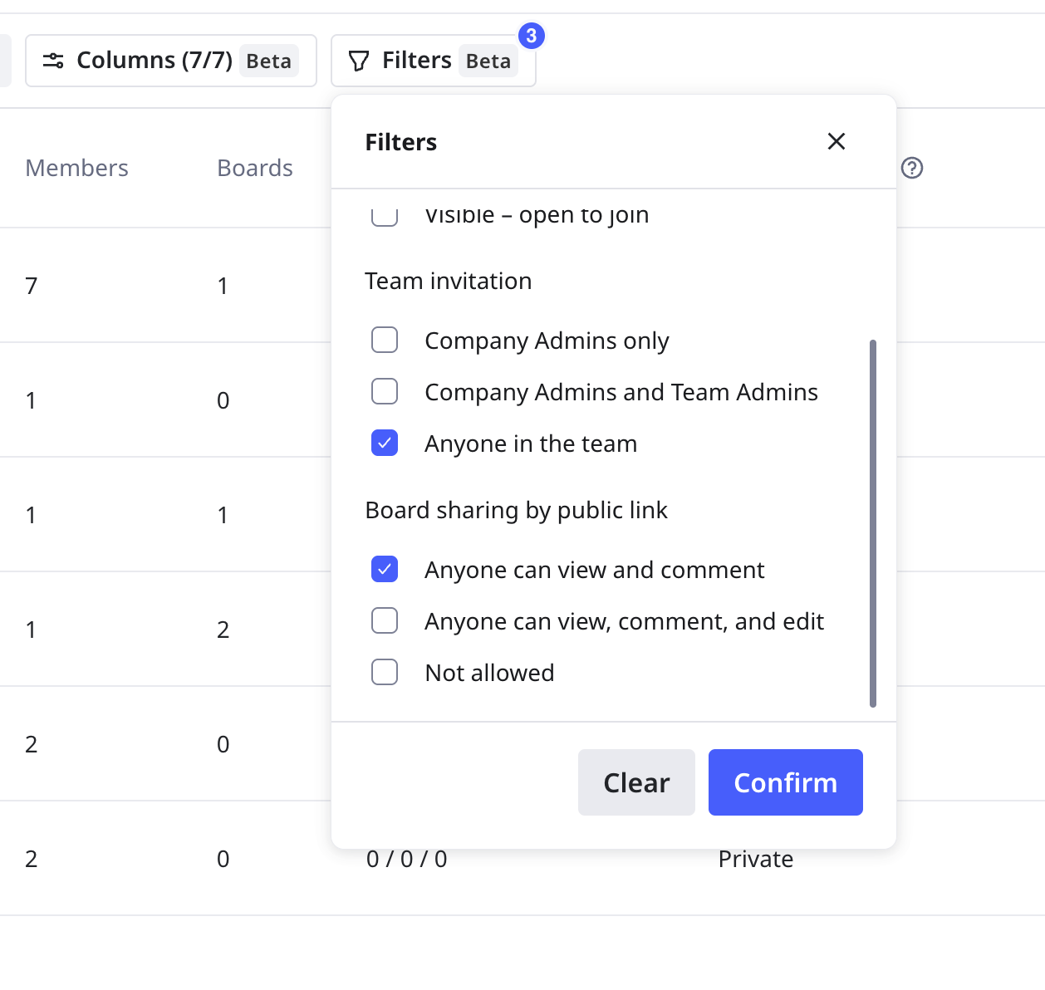1045x990 pixels.
Task: Uncheck Anyone can view and comment
Action: [x=384, y=570]
